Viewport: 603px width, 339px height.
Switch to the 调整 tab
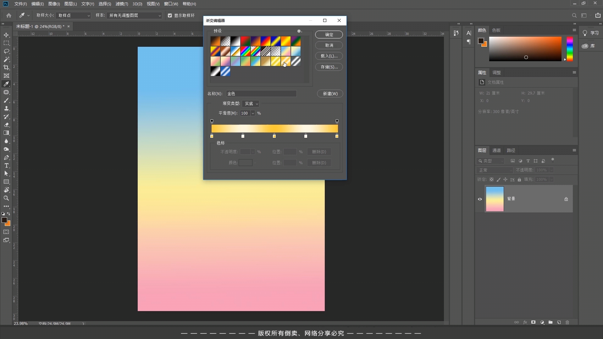coord(496,73)
